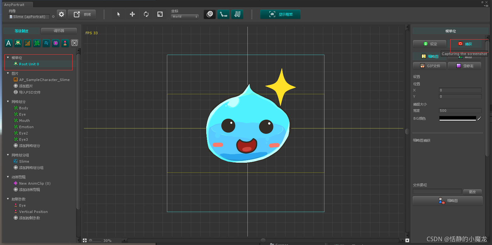Collapse the 网格划分组 mesh group section
Image resolution: width=492 pixels, height=245 pixels.
click(8, 155)
